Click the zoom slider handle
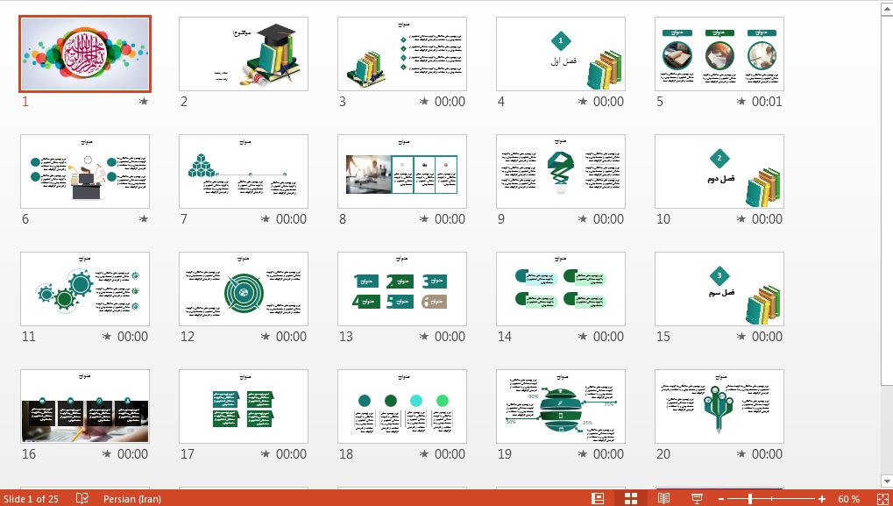Viewport: 893px width, 506px height. point(749,498)
